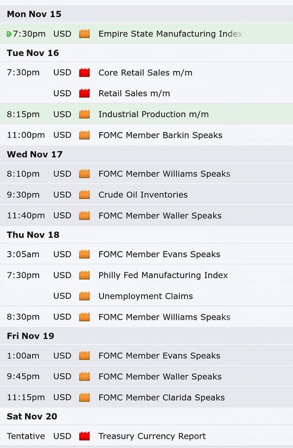Click the orange impact icon for Industrial Production m/m
The height and width of the screenshot is (448, 293).
tap(84, 114)
